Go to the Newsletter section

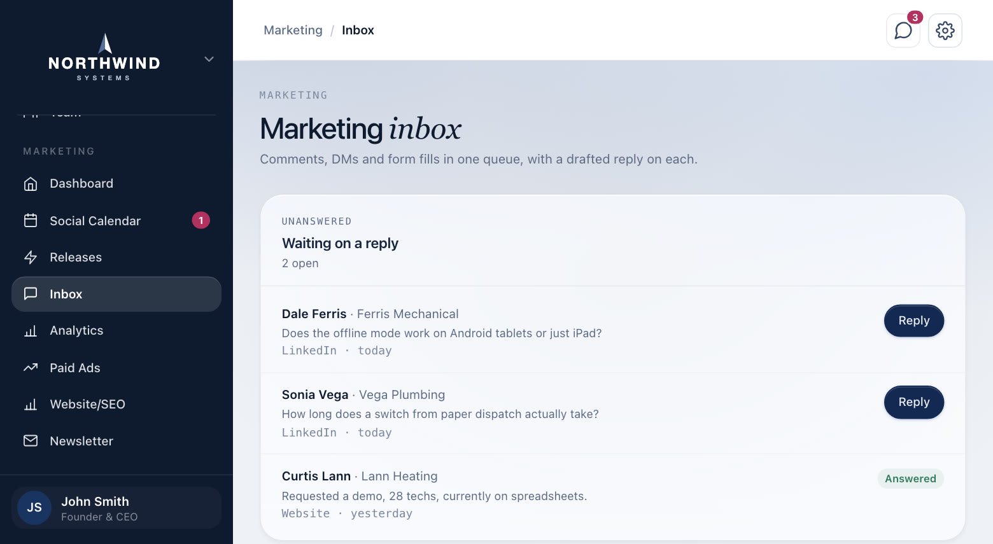(116, 441)
